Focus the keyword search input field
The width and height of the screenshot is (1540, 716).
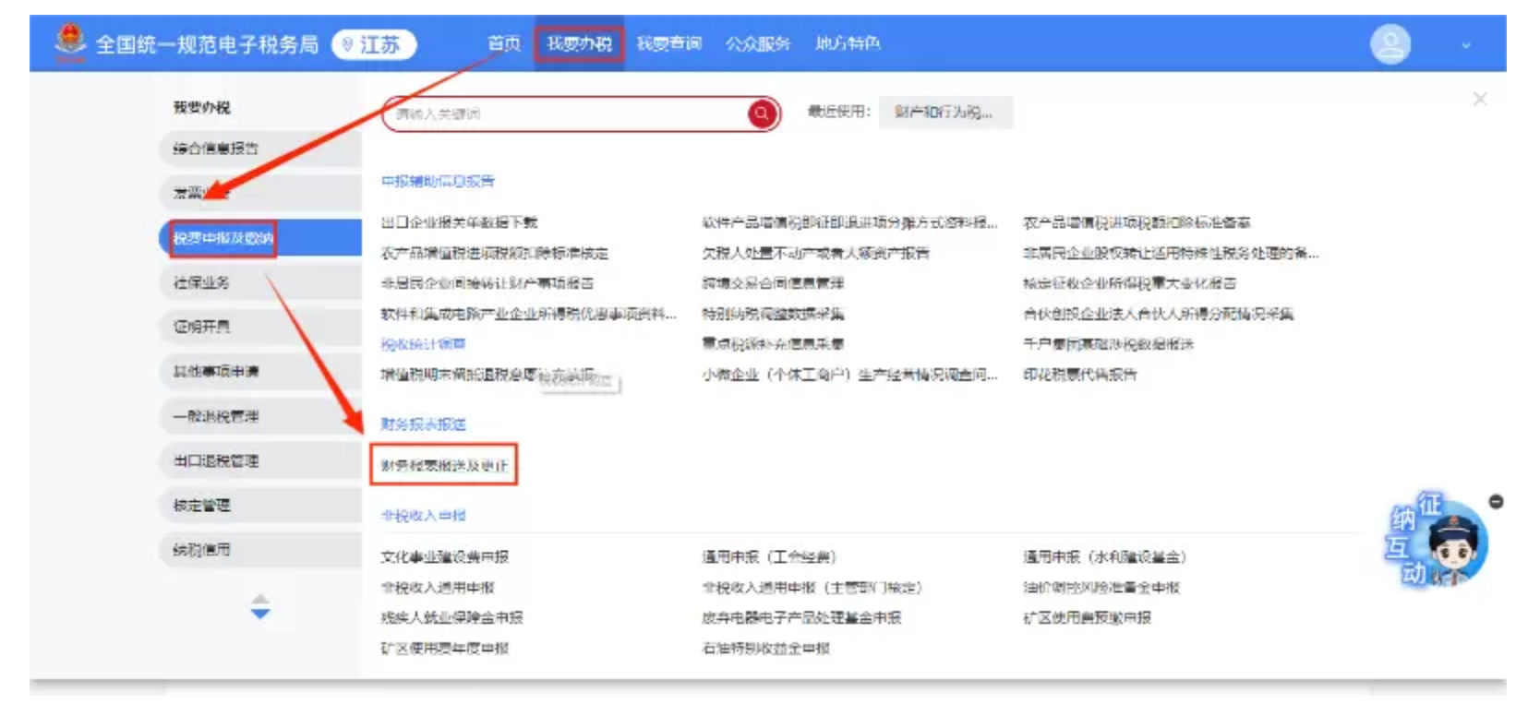coord(567,113)
